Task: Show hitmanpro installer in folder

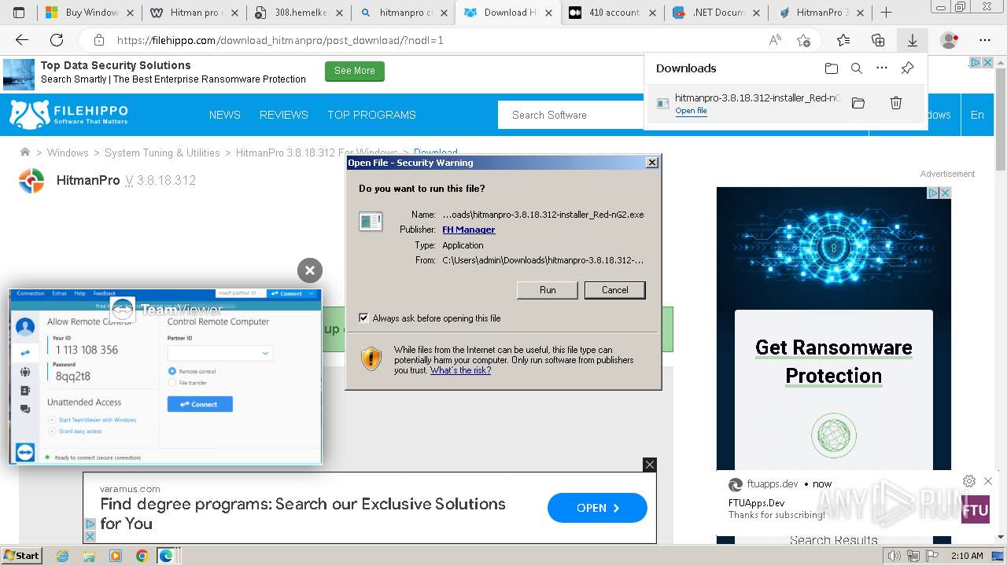Action: tap(858, 103)
